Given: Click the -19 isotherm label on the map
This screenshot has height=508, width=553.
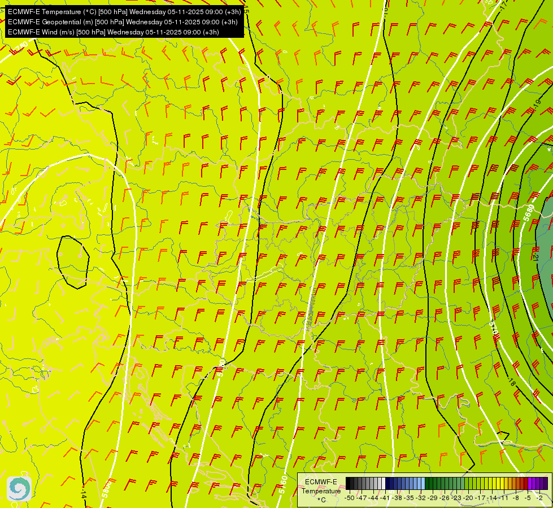Looking at the screenshot, I should (x=538, y=104).
